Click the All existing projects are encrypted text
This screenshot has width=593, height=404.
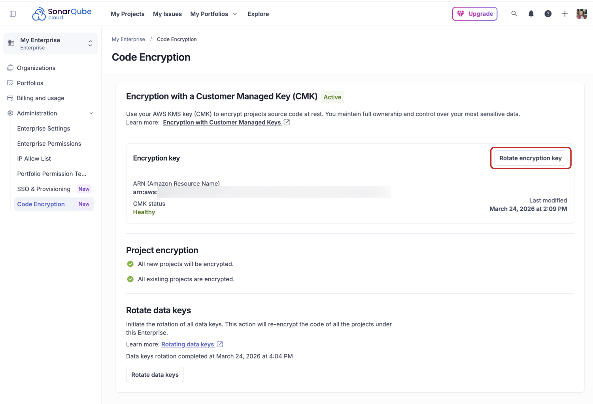pyautogui.click(x=186, y=279)
